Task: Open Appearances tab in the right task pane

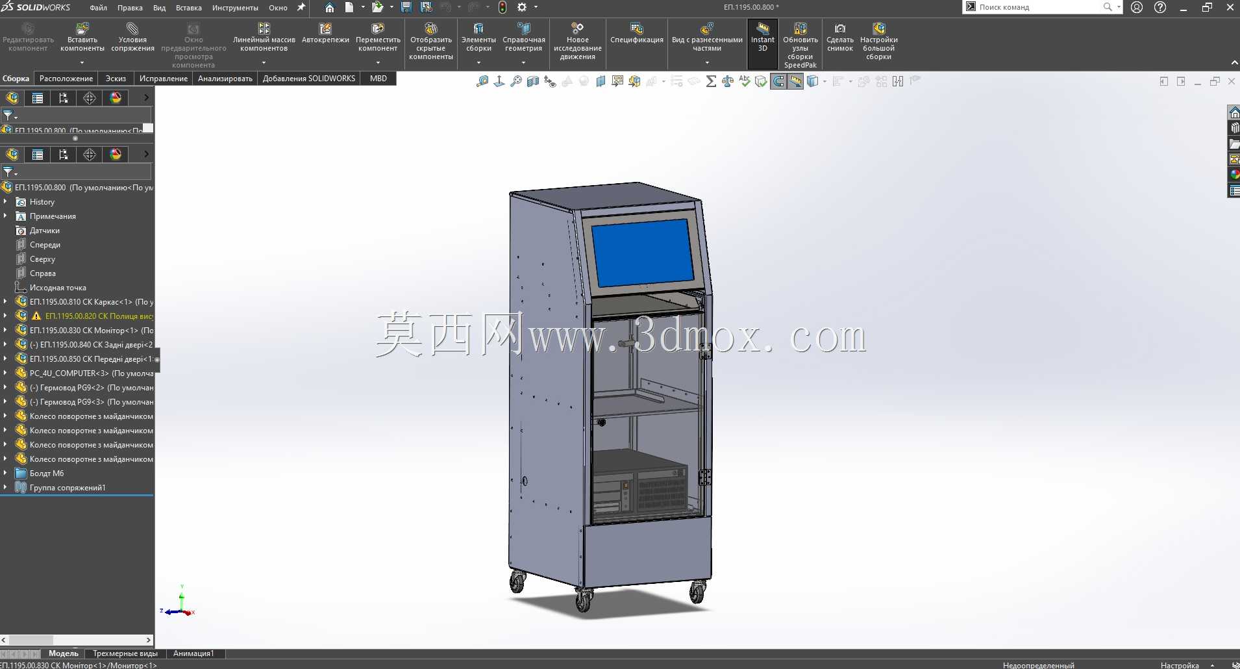Action: click(1234, 175)
